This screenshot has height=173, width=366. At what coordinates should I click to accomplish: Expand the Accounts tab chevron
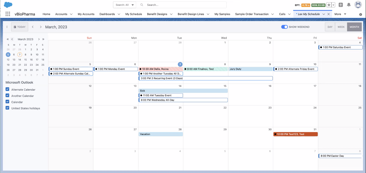(x=71, y=14)
